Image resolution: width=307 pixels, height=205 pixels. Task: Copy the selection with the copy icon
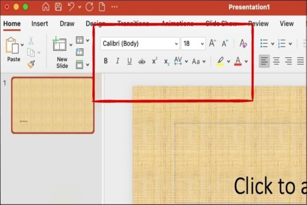pos(31,53)
